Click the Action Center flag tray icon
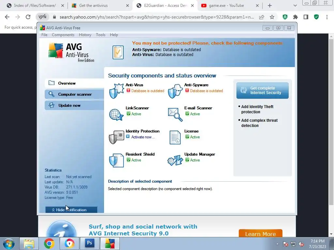Viewport: 334px width, 250px height. pyautogui.click(x=285, y=244)
